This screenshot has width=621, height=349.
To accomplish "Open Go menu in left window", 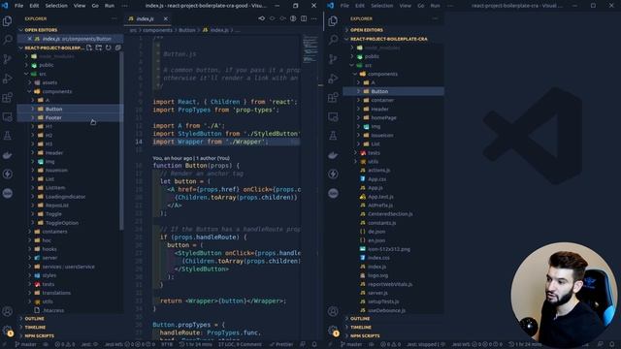I will point(95,6).
